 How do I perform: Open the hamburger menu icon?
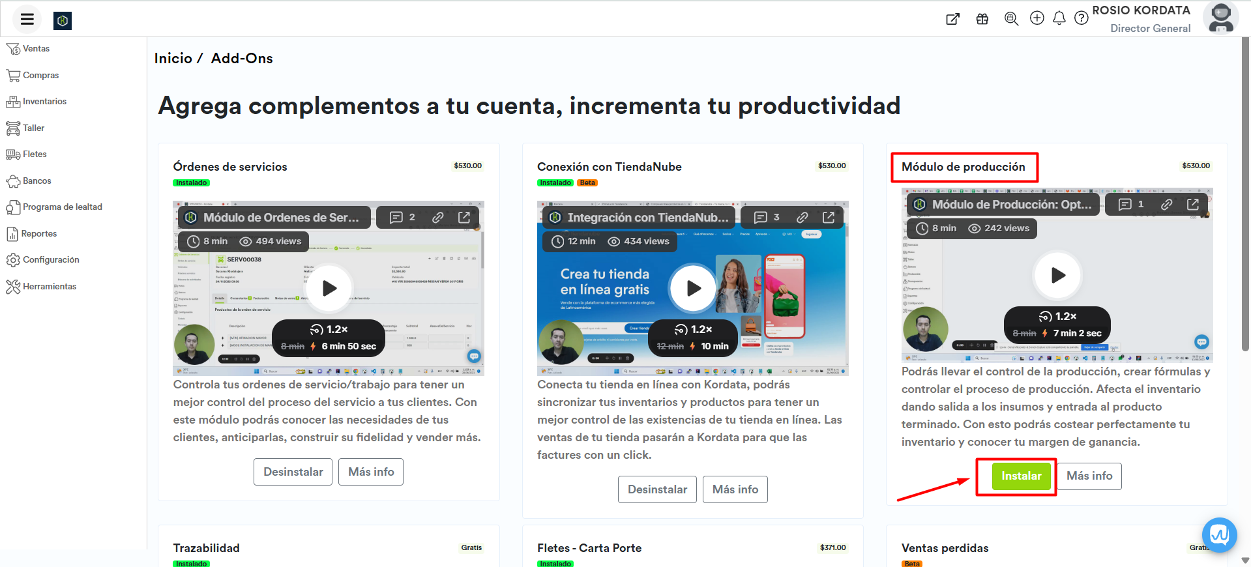tap(27, 20)
